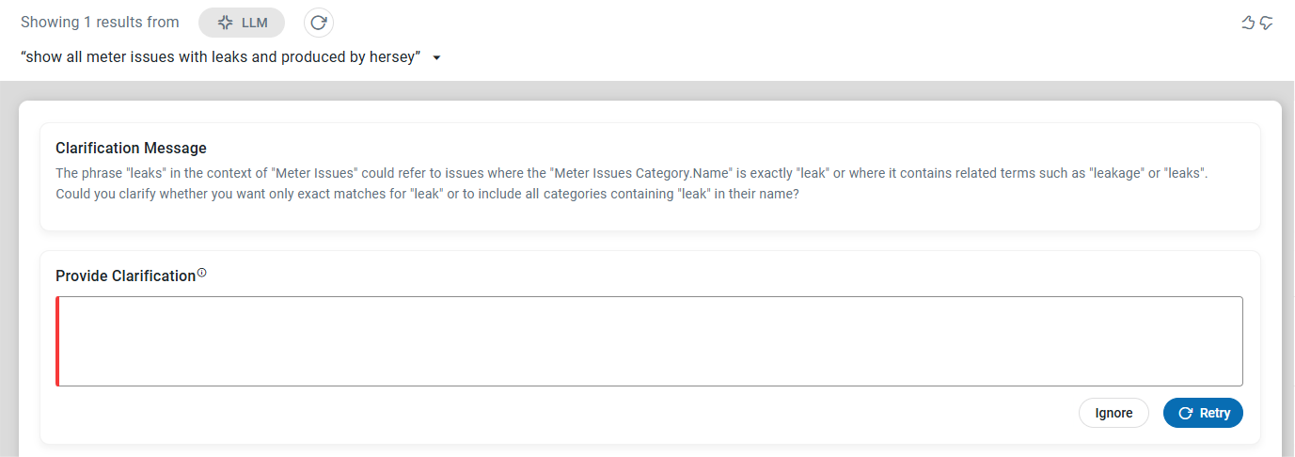The image size is (1295, 457).
Task: Click the Provide Clarification label
Action: click(x=125, y=276)
